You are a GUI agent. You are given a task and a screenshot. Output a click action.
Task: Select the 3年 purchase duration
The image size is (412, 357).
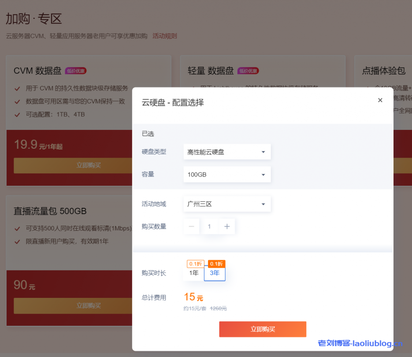click(x=214, y=273)
